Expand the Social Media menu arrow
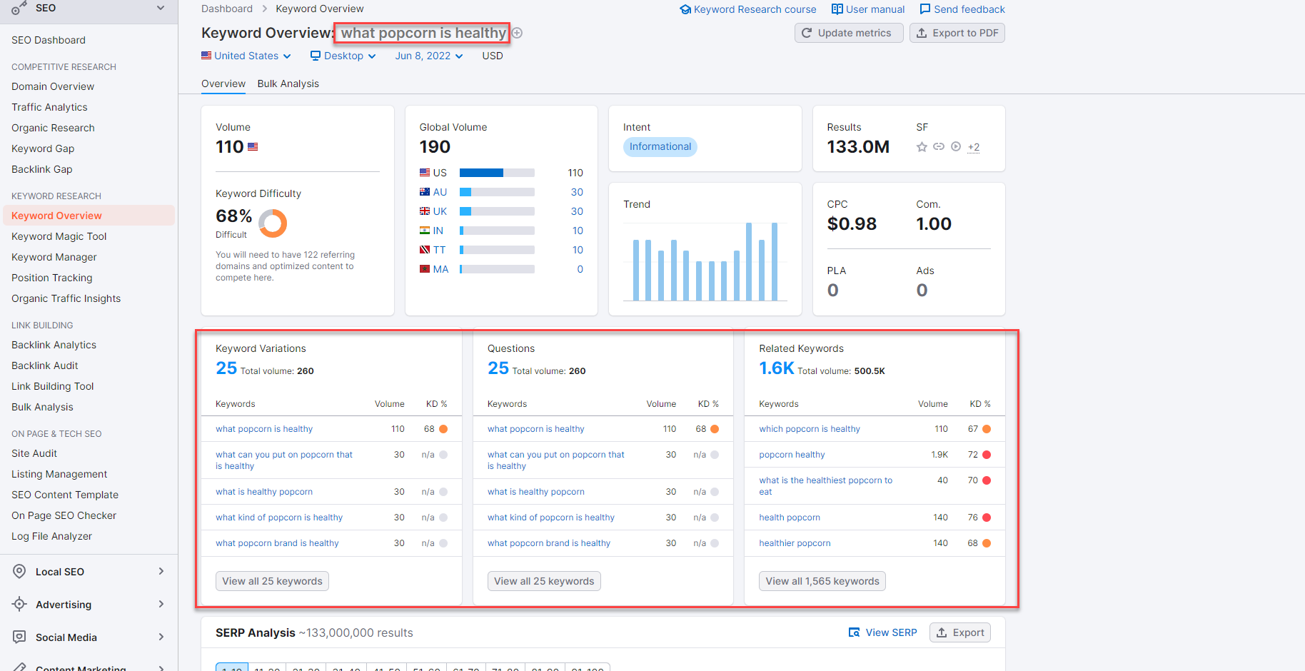 [161, 637]
